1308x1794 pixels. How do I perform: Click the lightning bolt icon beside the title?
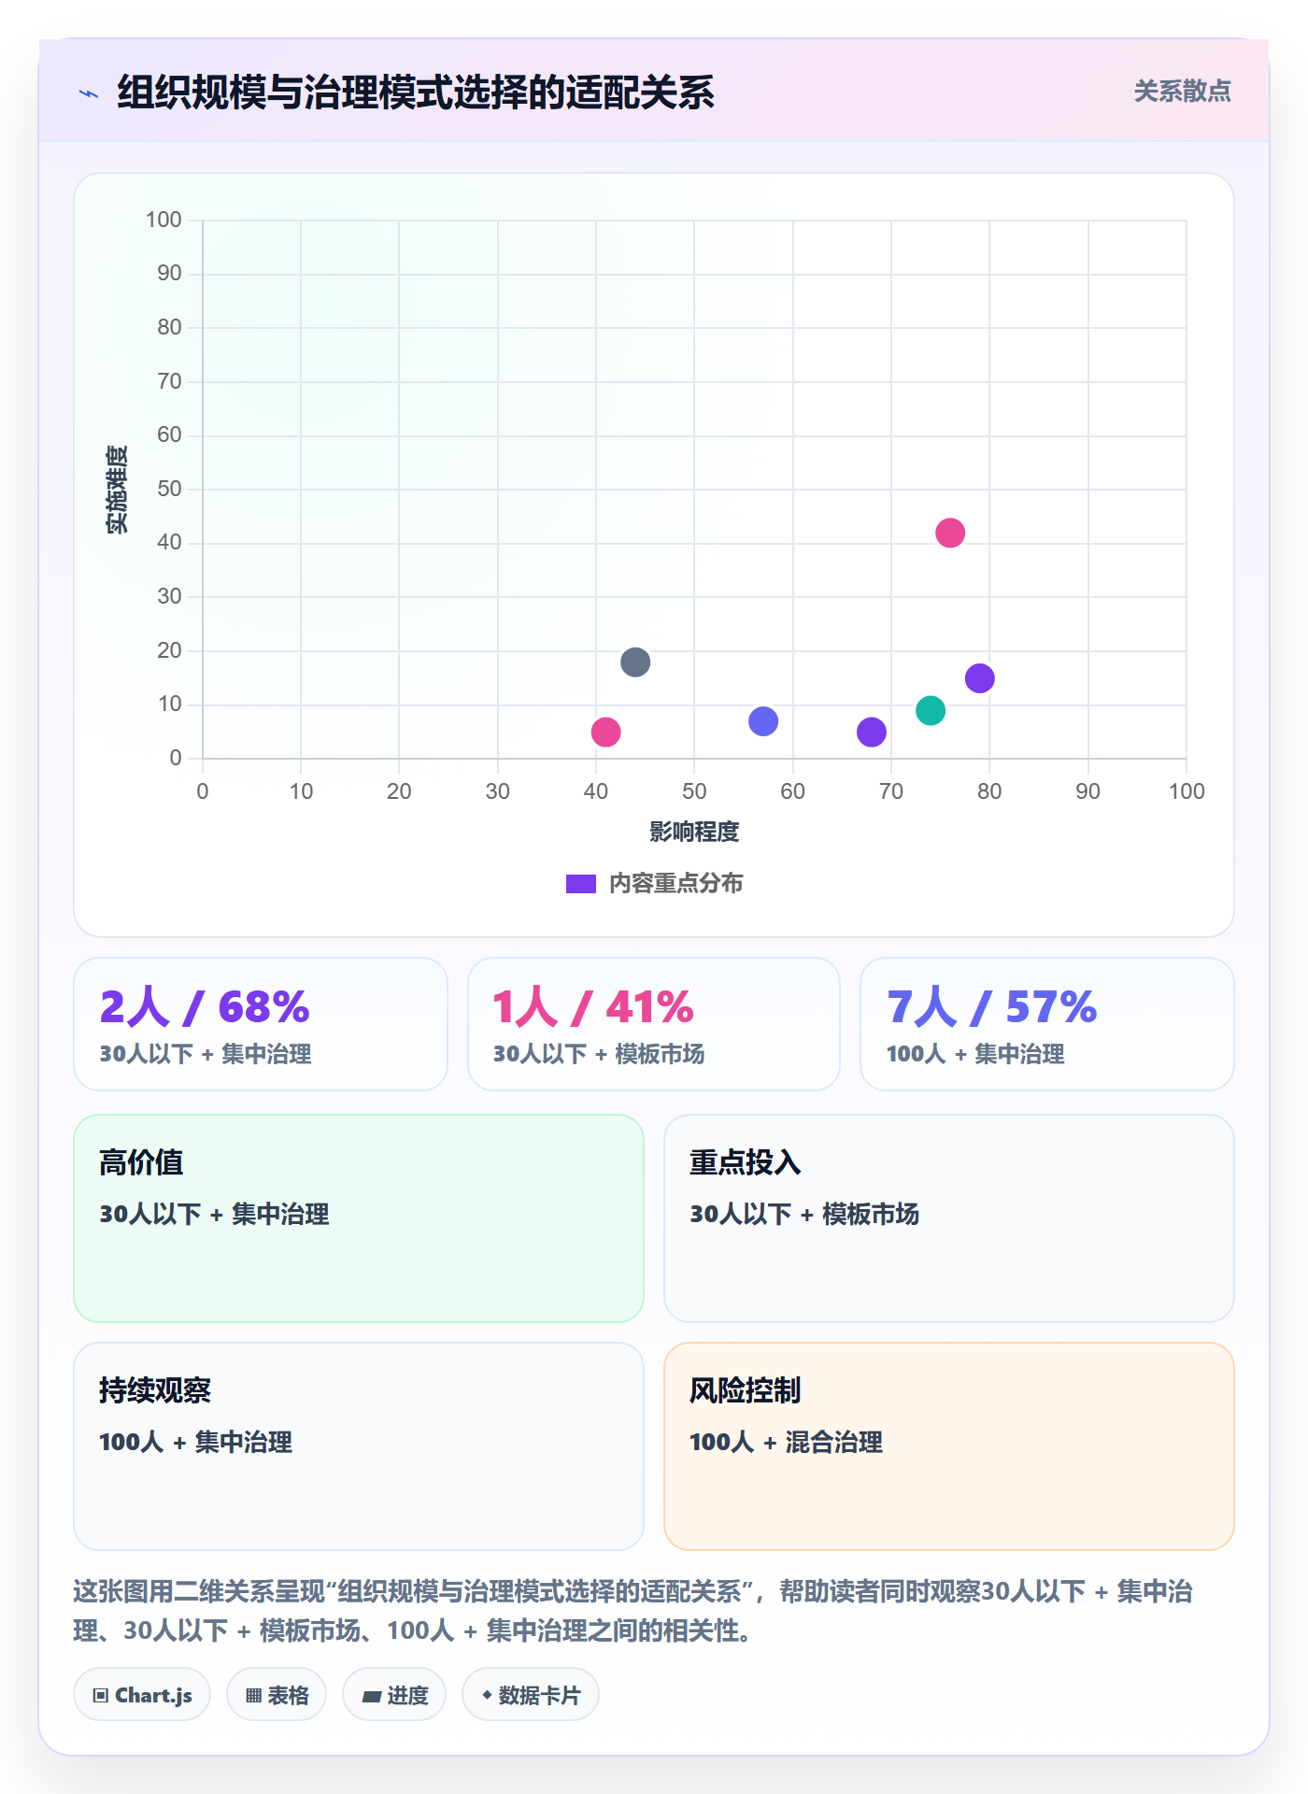coord(89,93)
